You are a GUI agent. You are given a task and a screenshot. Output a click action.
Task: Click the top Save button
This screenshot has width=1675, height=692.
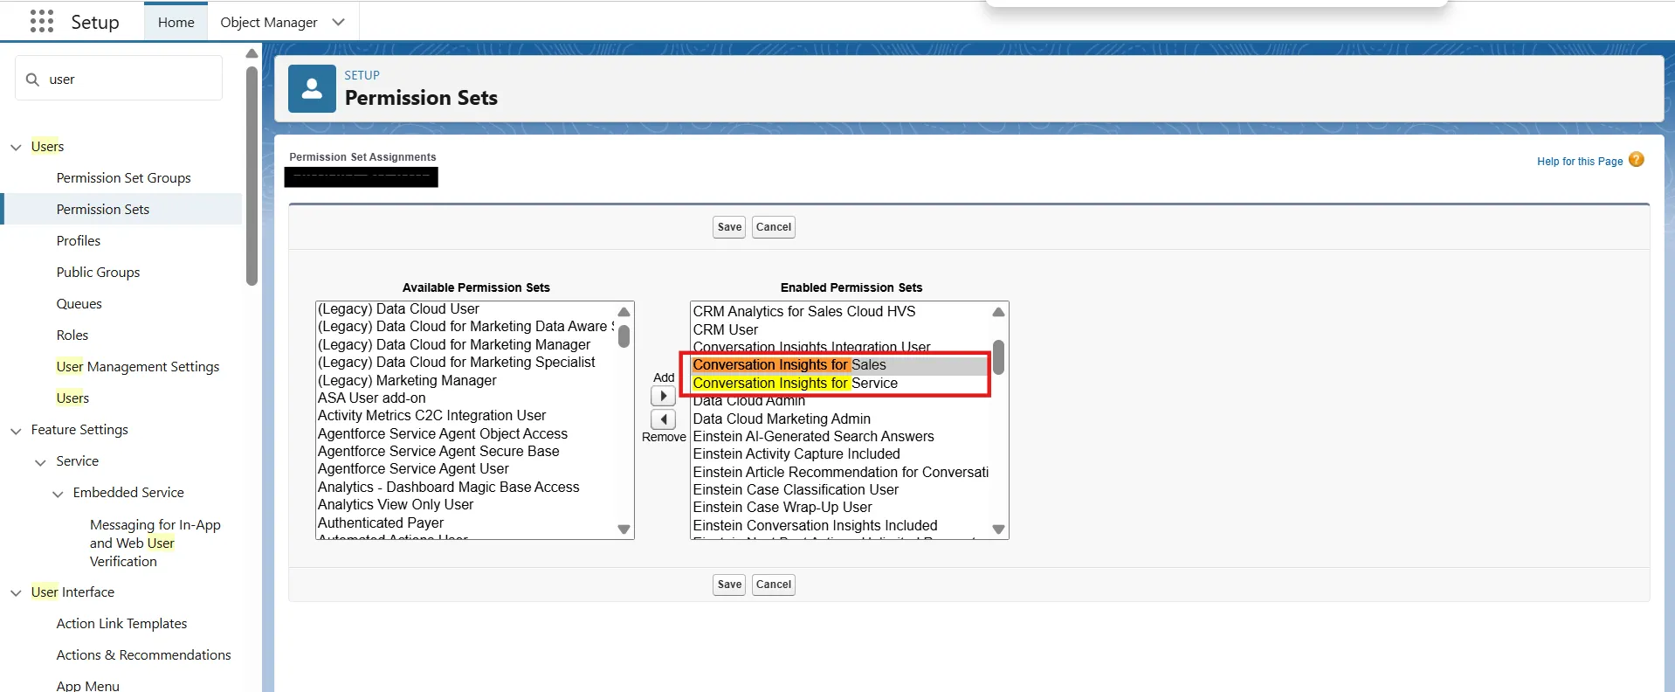[x=729, y=227]
